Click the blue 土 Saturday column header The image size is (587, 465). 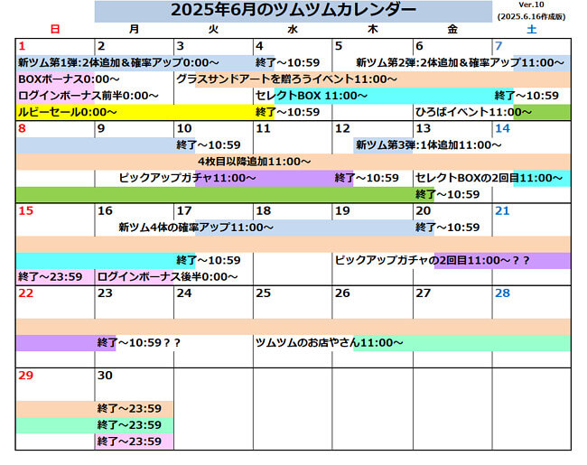(x=531, y=30)
